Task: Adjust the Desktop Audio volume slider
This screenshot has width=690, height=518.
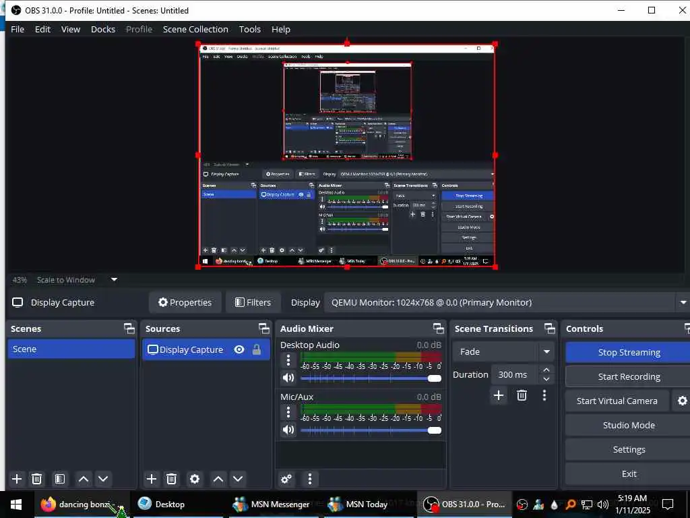Action: click(x=371, y=378)
